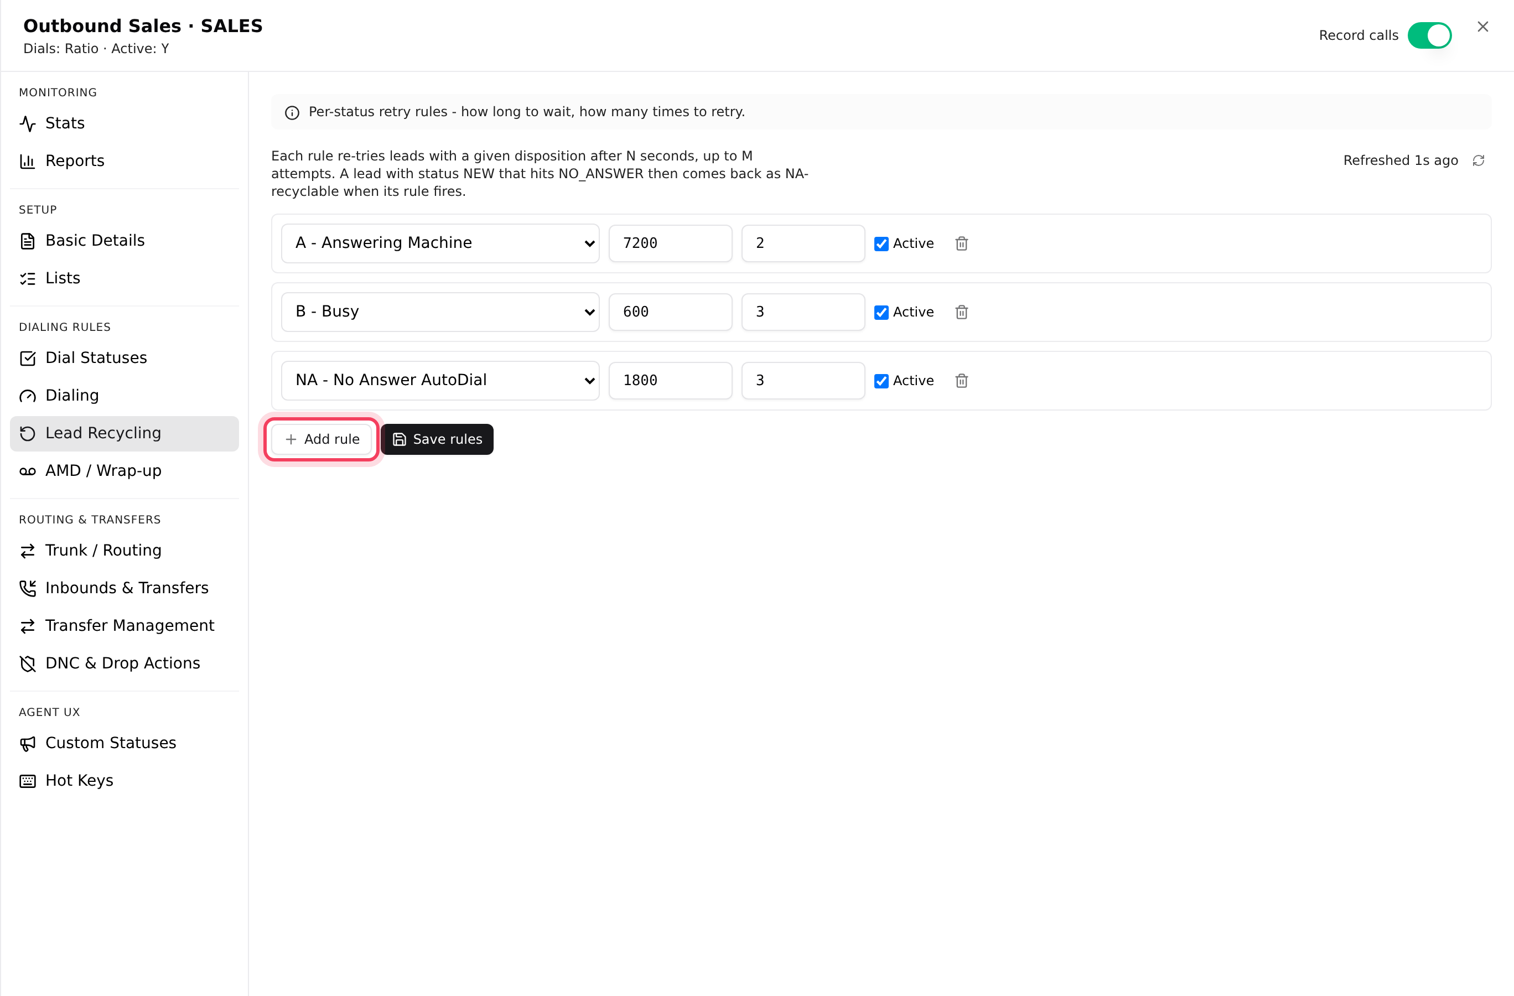The image size is (1514, 996).
Task: Click the 600 seconds delay field
Action: tap(671, 312)
